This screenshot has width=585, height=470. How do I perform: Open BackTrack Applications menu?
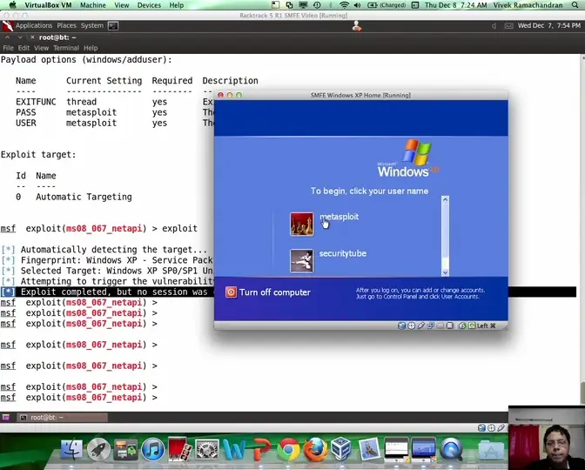tap(34, 25)
